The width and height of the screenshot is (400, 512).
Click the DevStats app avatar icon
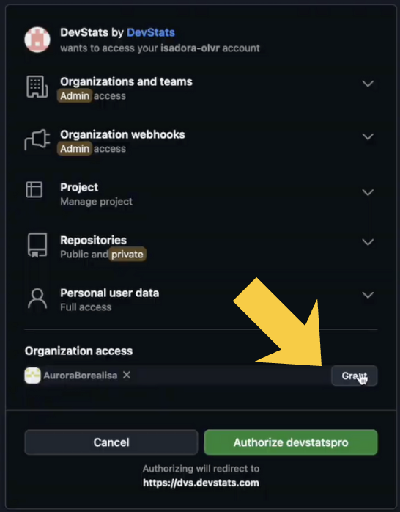[37, 40]
